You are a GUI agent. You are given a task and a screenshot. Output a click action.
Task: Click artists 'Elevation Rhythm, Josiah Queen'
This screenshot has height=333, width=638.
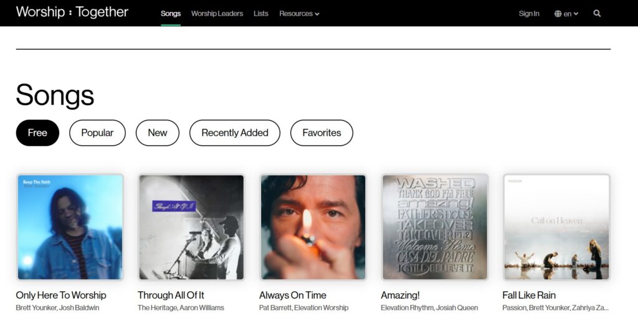[429, 307]
